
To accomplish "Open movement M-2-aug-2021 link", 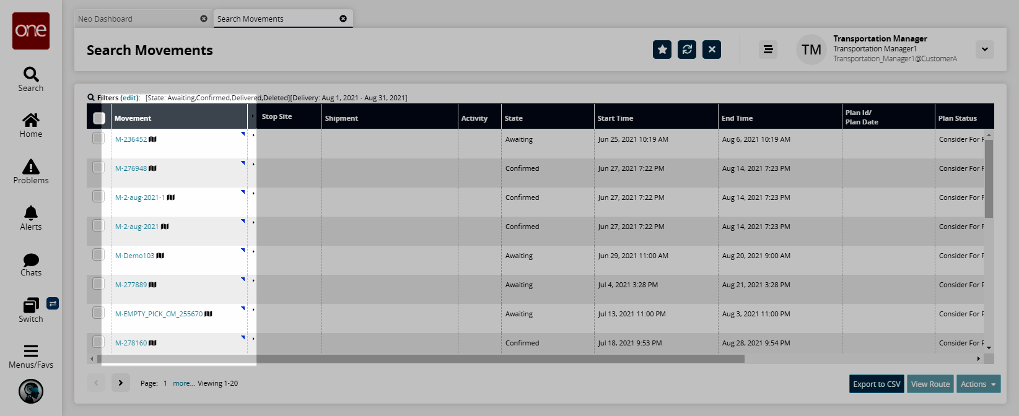I will click(x=137, y=227).
